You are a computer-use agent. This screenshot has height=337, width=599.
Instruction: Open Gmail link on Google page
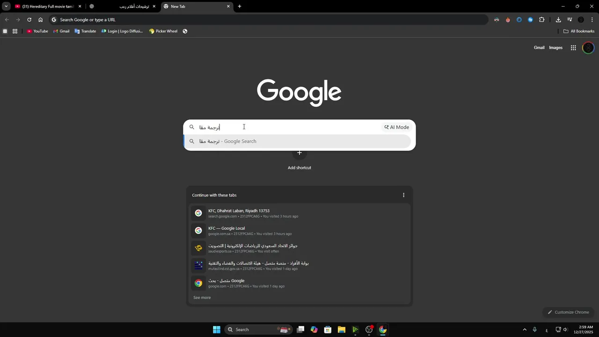click(x=539, y=48)
